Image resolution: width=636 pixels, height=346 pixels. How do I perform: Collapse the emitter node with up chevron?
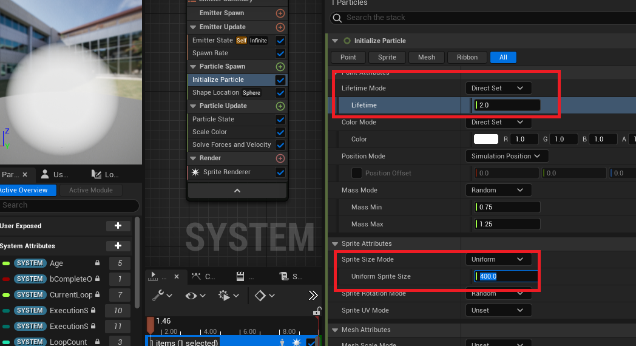tap(237, 191)
